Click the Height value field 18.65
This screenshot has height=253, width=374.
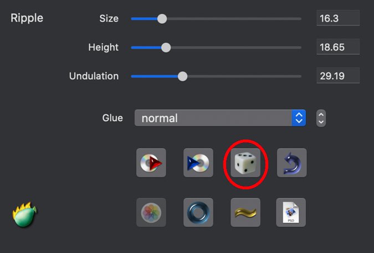[x=338, y=47]
